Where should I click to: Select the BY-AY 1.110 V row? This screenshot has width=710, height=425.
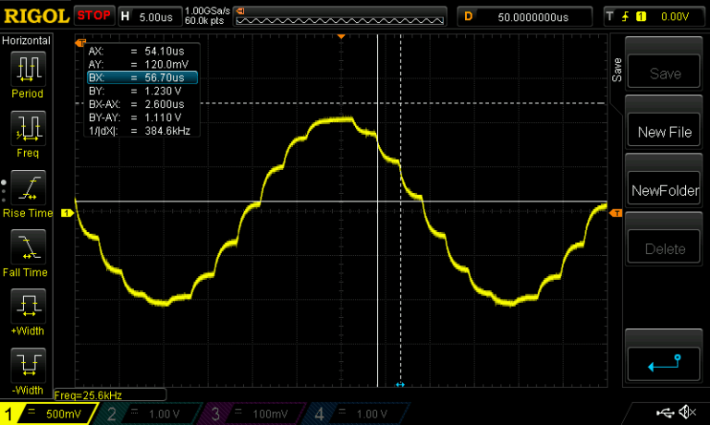(142, 117)
